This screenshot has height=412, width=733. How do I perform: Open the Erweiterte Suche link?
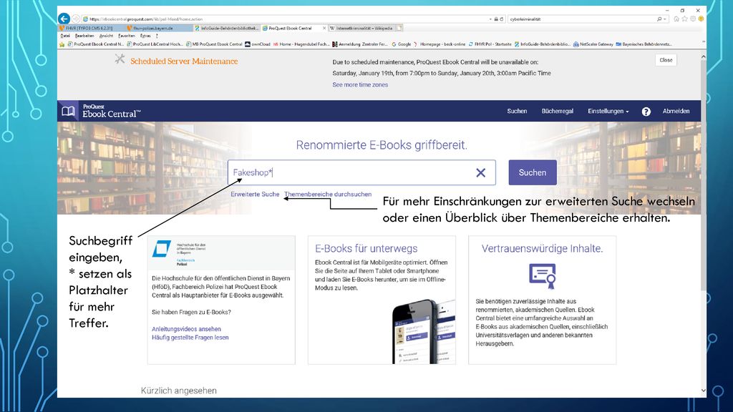coord(255,195)
